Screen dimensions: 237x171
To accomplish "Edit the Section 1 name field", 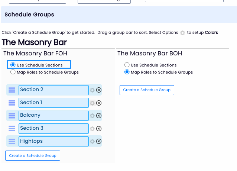I will pyautogui.click(x=53, y=103).
